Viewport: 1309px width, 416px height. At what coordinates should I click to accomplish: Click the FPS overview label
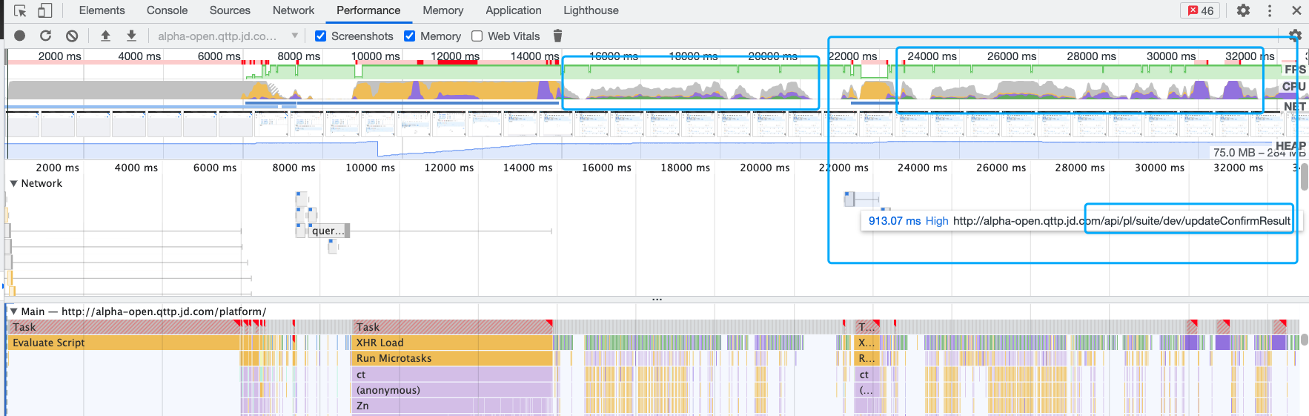1295,69
